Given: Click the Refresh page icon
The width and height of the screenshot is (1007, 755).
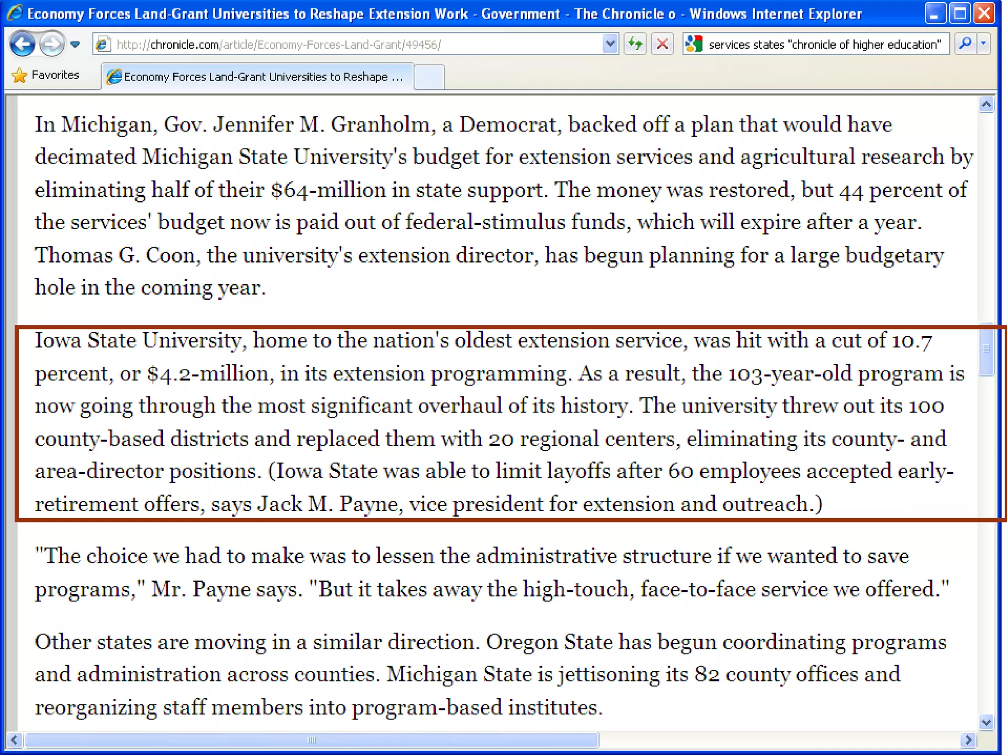Looking at the screenshot, I should coord(635,44).
